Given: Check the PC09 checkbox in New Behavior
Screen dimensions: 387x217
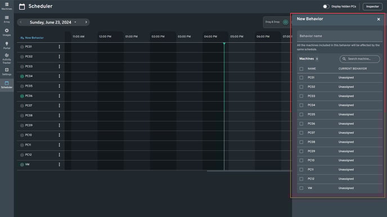Looking at the screenshot, I should (x=301, y=151).
